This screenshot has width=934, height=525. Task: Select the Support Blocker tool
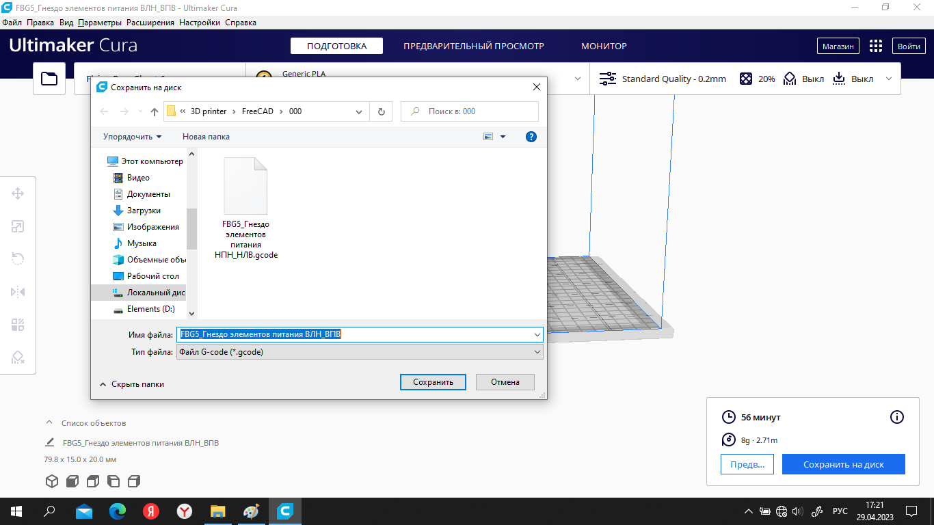pos(18,358)
